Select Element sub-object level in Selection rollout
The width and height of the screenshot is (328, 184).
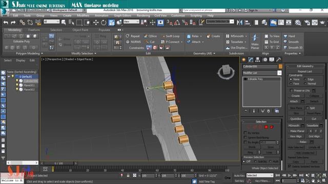point(272,127)
